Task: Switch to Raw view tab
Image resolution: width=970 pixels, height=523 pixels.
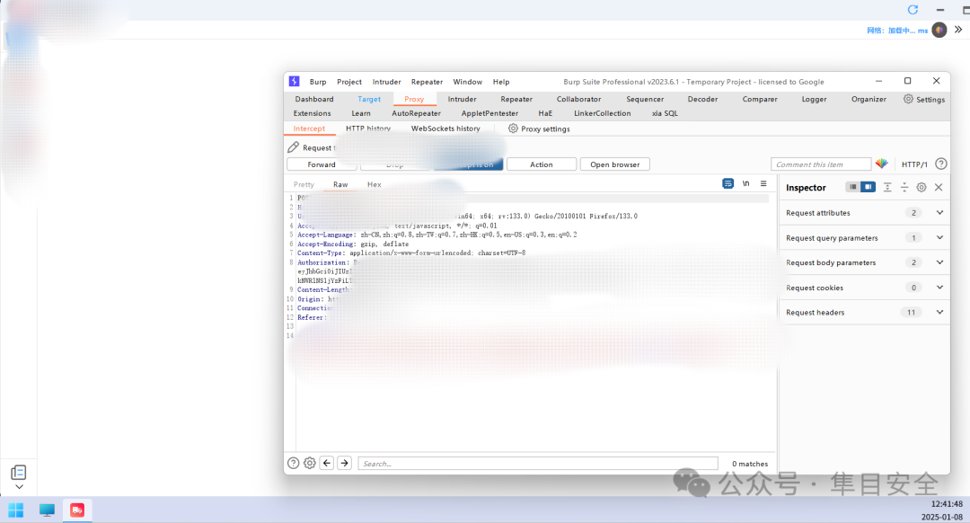Action: tap(340, 184)
